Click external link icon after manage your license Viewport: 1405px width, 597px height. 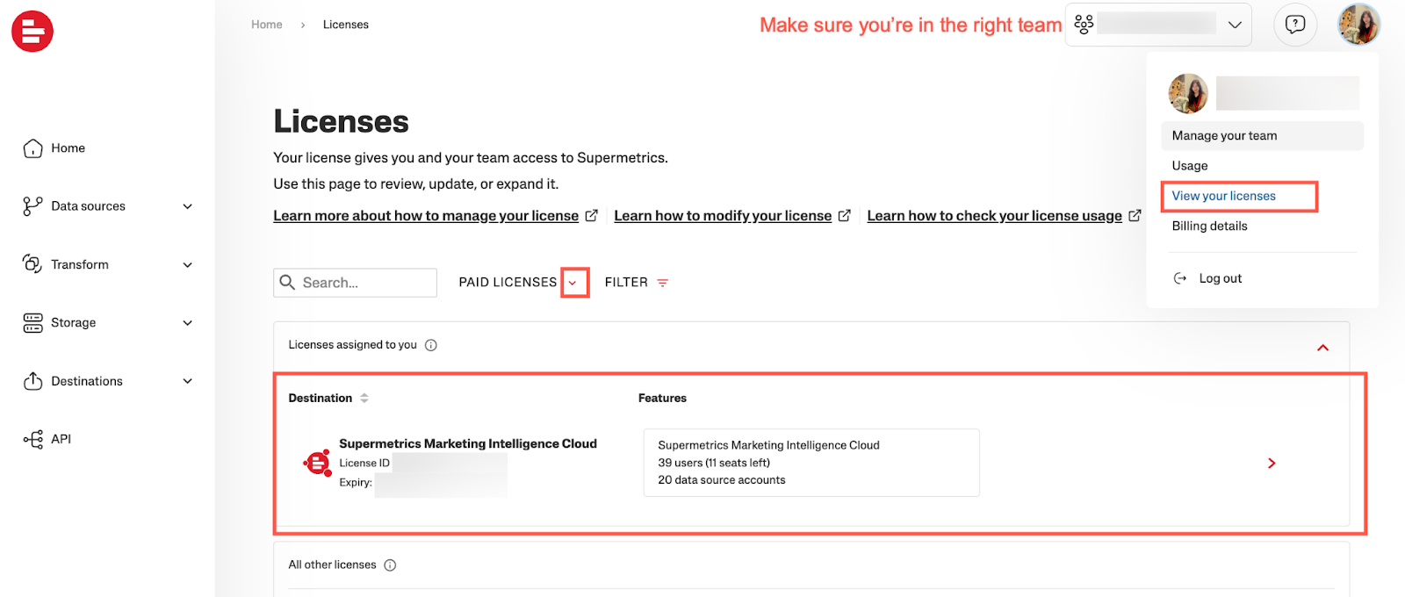592,215
